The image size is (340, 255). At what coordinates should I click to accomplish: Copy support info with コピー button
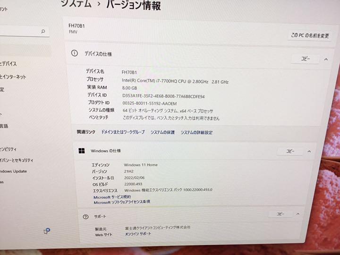[x=280, y=214]
